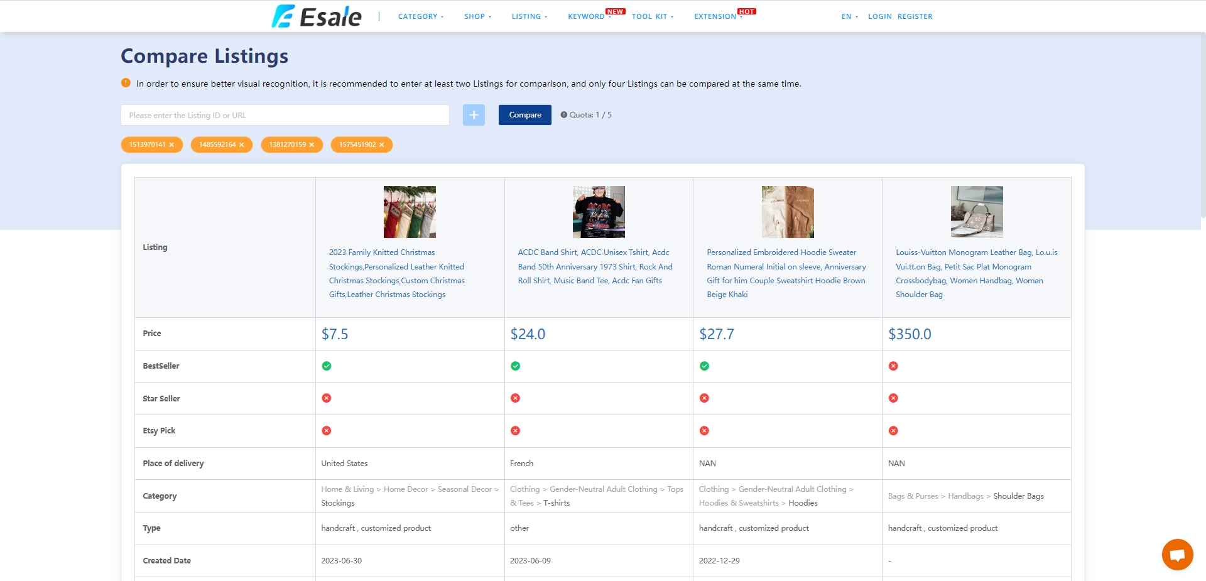
Task: Remove listing tag 1485592164 via its × icon
Action: tap(242, 144)
